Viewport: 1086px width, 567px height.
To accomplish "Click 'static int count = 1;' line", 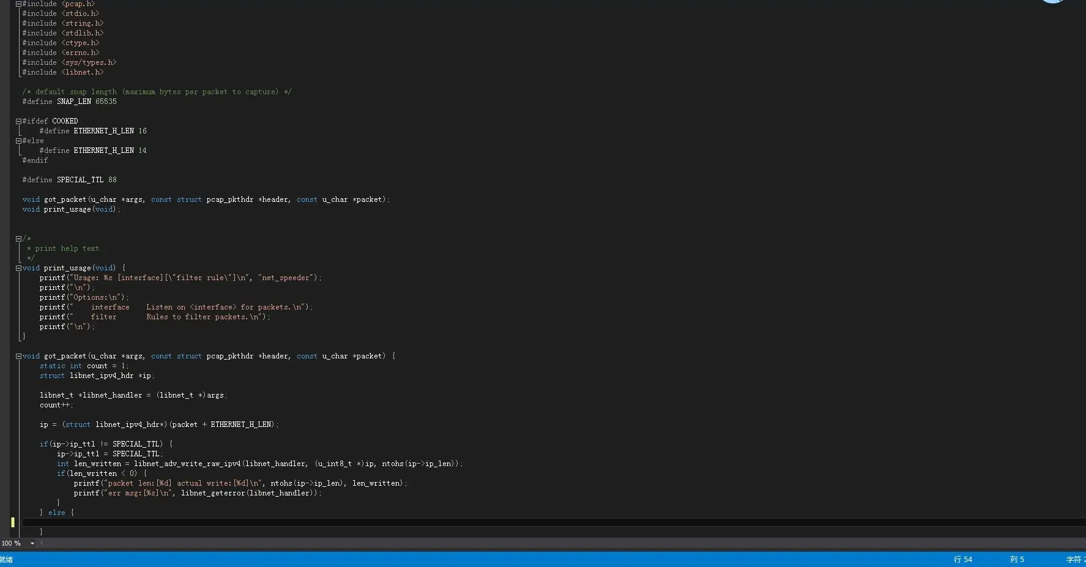I will [84, 366].
